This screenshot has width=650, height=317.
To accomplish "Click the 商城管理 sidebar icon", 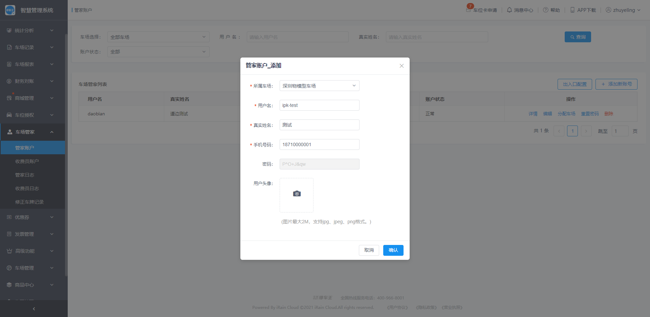I will click(x=9, y=98).
